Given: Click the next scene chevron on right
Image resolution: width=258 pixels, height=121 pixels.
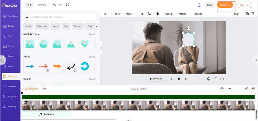Looking at the screenshot, I should [256, 60].
